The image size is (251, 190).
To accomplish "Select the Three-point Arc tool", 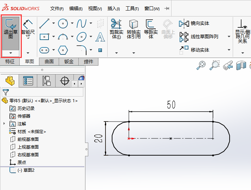I will point(63,37).
